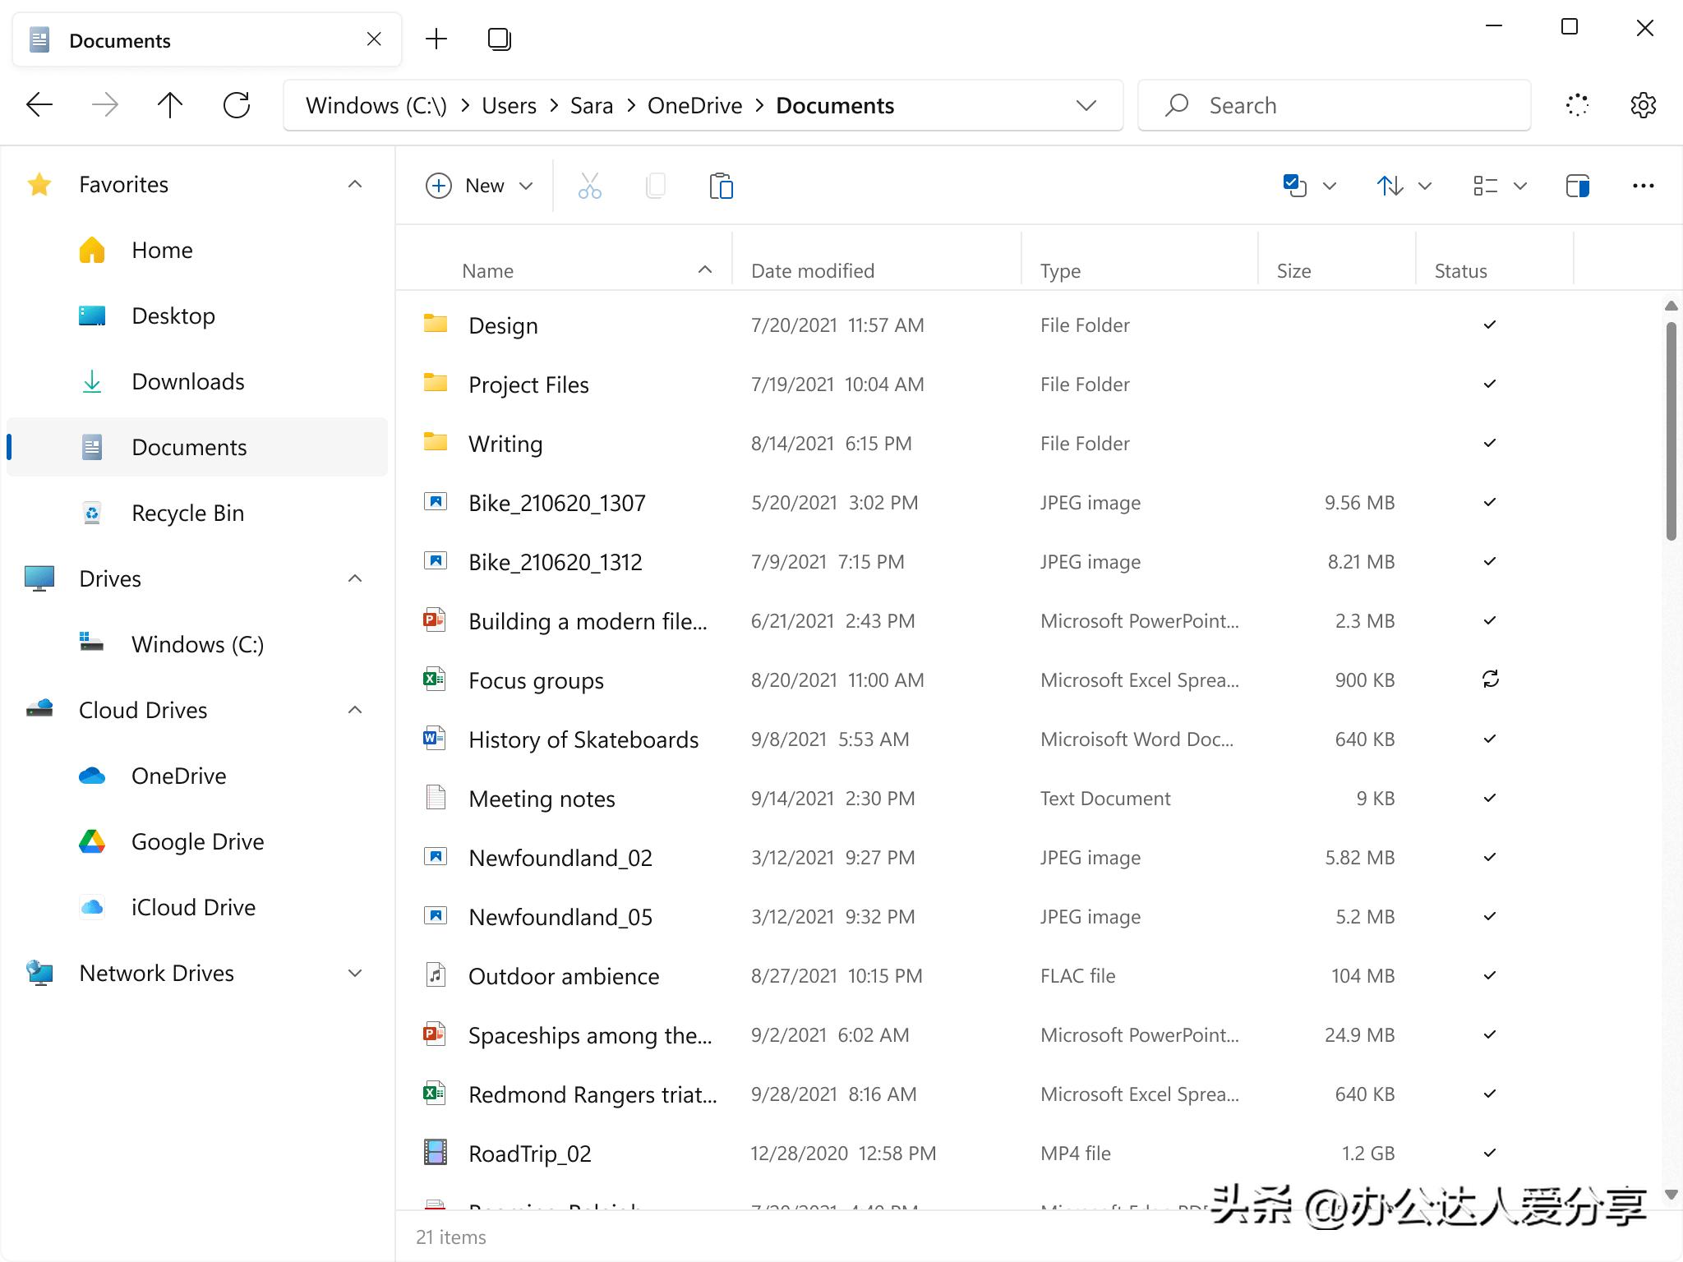Click the Paste icon in the toolbar
The width and height of the screenshot is (1683, 1262).
[x=721, y=186]
